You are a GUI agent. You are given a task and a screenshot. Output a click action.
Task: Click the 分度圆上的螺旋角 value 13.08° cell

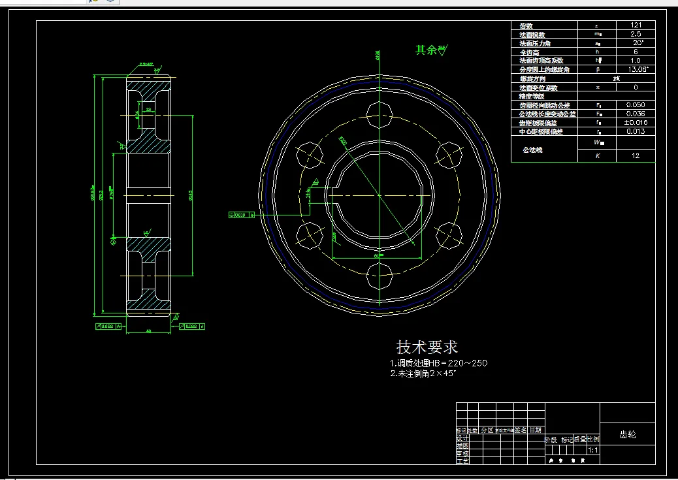point(636,69)
